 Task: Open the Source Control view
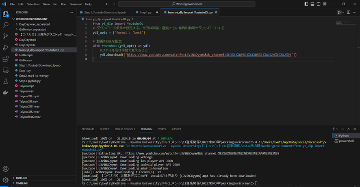(x=6, y=37)
